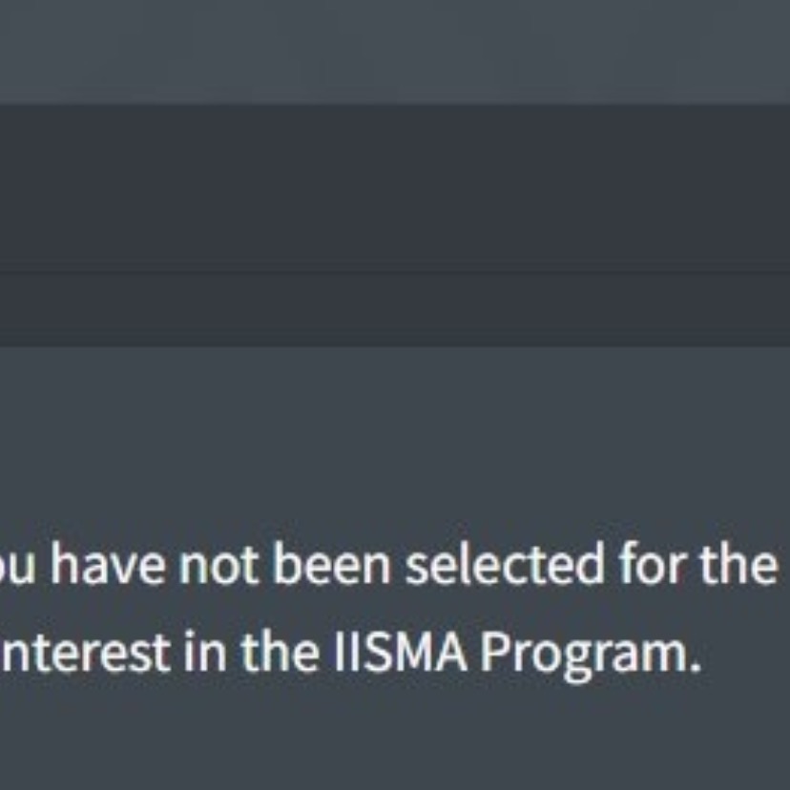Click the word "been" in the message
The image size is (790, 790).
[332, 567]
